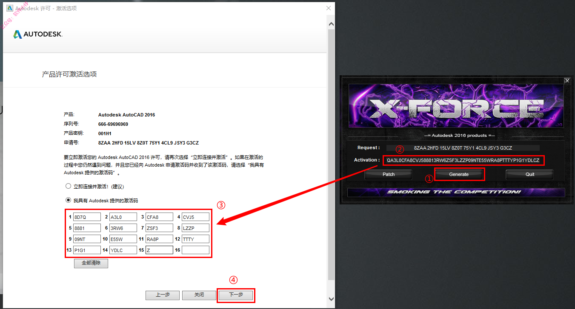Click the Quit button in X-Force window

(530, 174)
